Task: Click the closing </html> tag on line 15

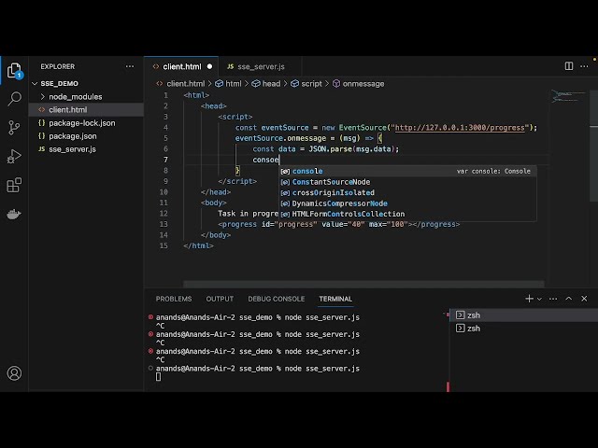Action: pos(198,245)
